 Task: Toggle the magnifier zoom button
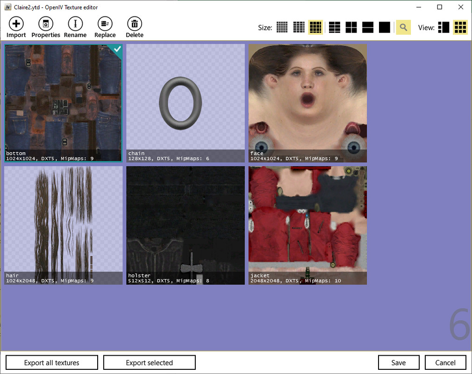click(x=403, y=28)
